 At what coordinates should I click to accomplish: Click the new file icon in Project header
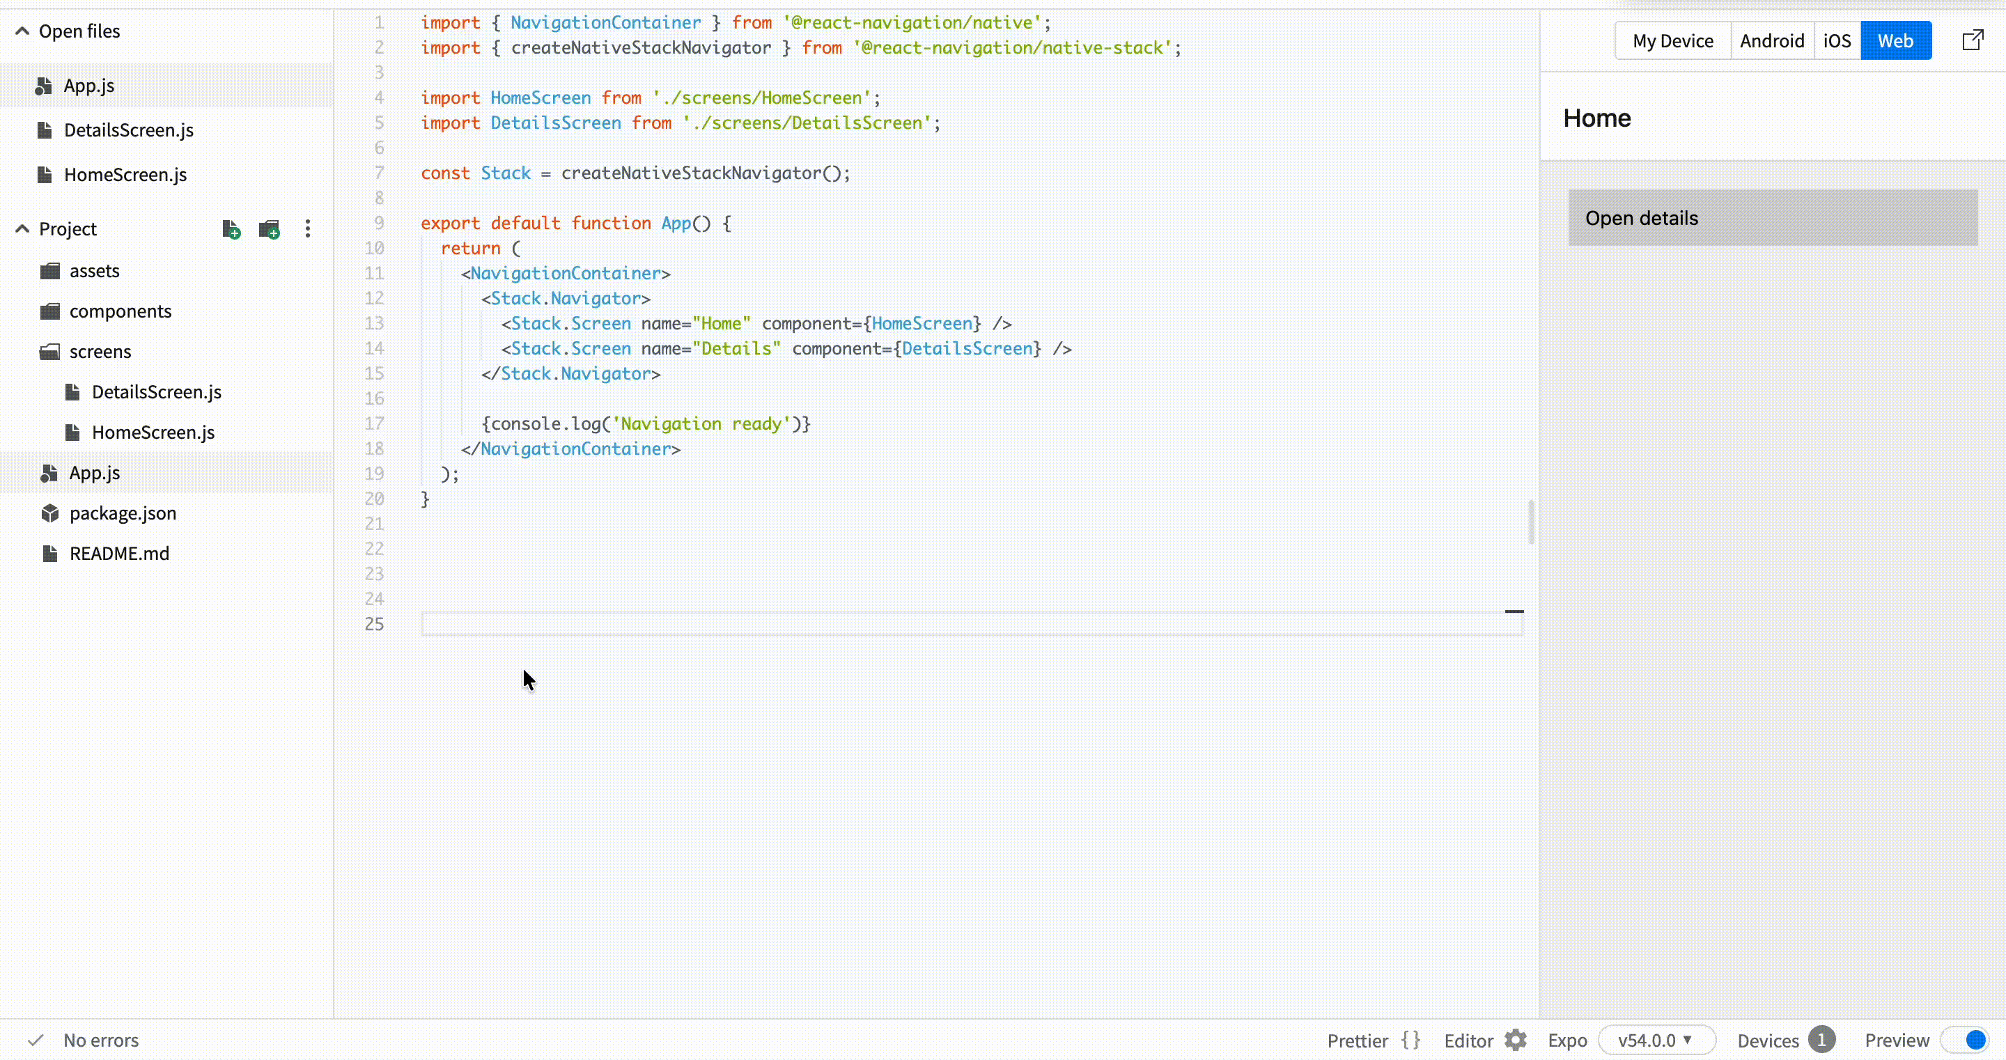pos(231,229)
